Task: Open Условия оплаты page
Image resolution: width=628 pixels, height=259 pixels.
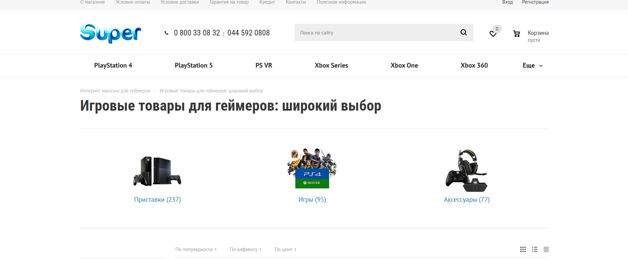Action: [133, 2]
